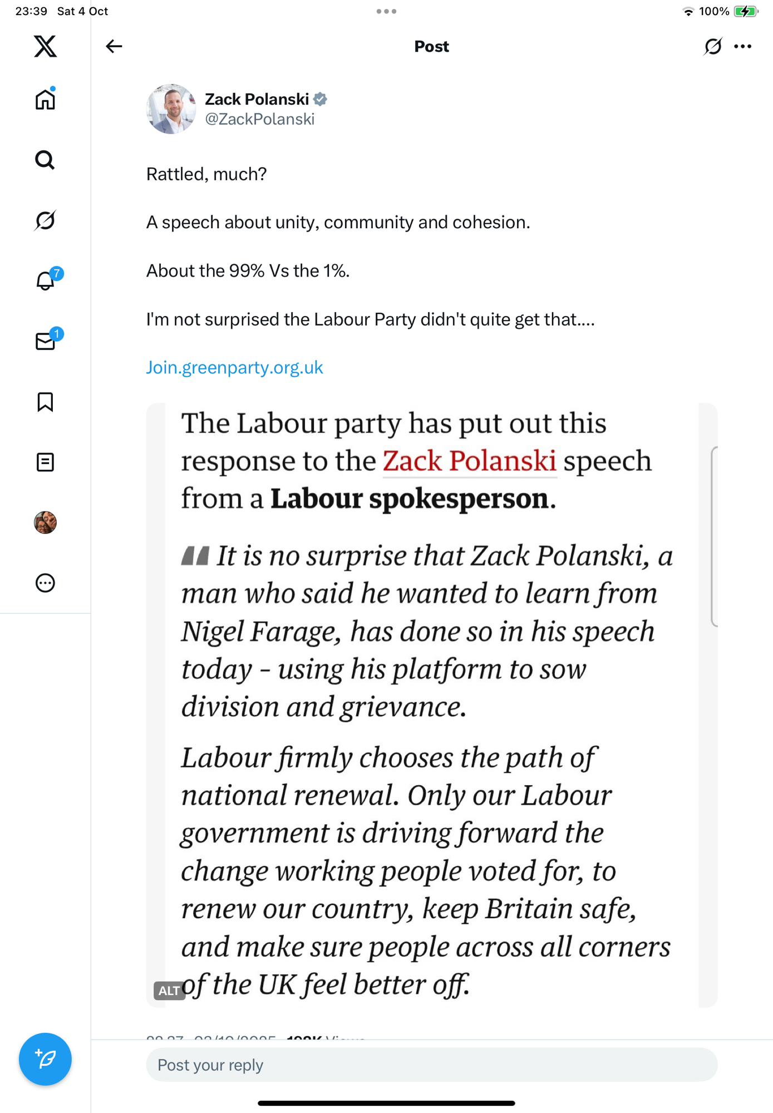
Task: Open Zack Polanski's profile picture
Action: (171, 109)
